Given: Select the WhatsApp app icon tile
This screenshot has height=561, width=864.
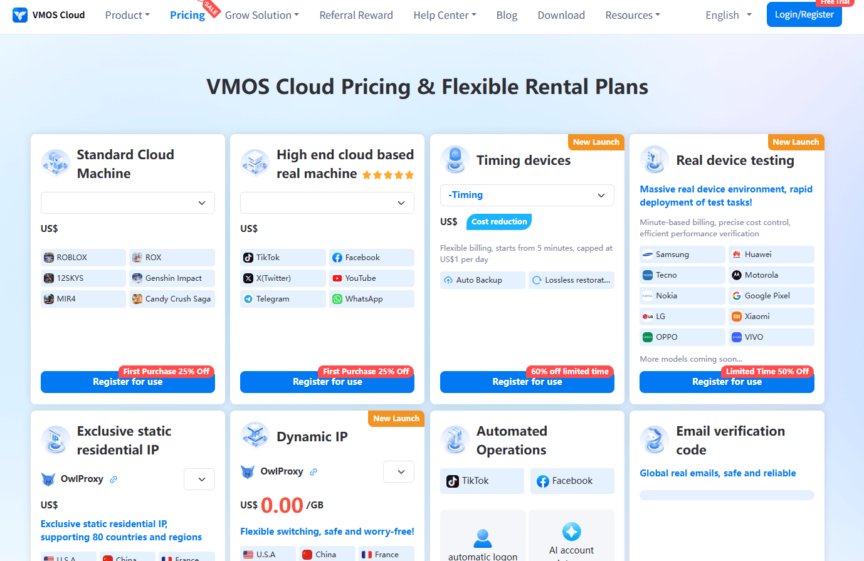Looking at the screenshot, I should (x=337, y=299).
